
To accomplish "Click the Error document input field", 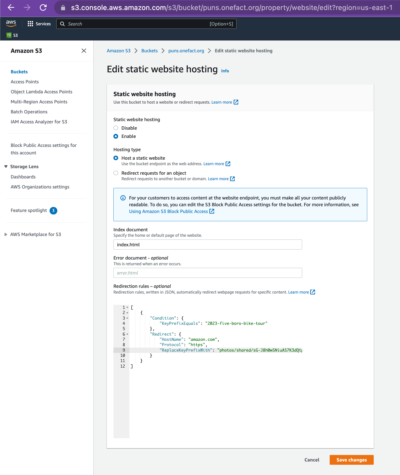I will [x=208, y=273].
